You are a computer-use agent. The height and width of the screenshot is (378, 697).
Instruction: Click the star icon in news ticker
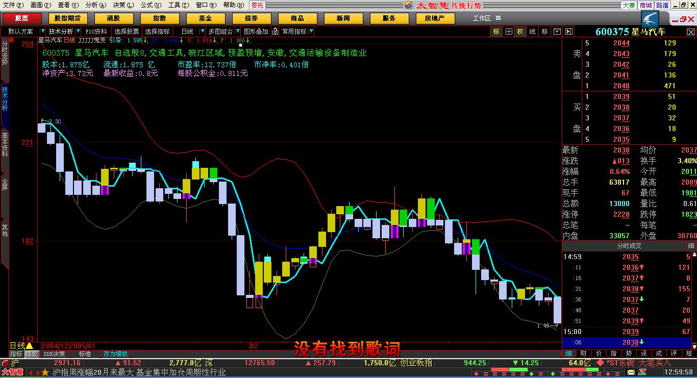(x=45, y=372)
